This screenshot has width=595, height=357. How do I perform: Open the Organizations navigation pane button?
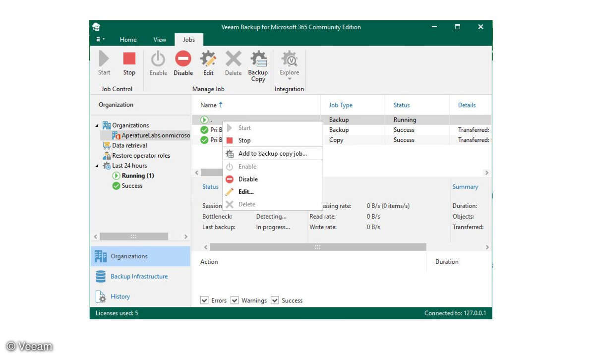point(140,256)
